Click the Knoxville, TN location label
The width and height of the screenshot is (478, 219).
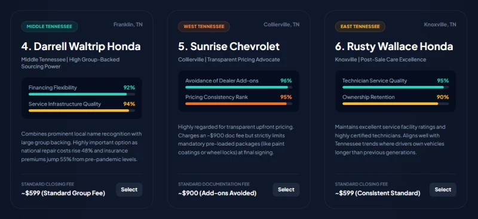[440, 24]
